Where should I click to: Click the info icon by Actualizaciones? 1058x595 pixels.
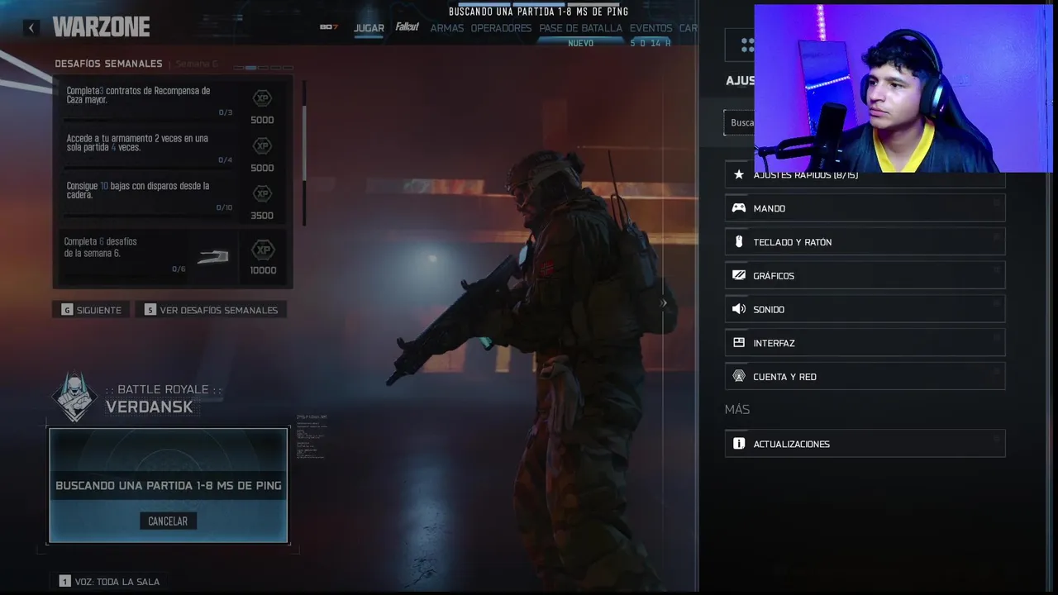tap(739, 444)
